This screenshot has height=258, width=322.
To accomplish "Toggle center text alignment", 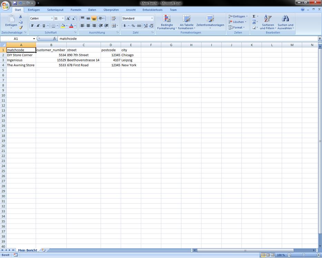I will 88,26.
